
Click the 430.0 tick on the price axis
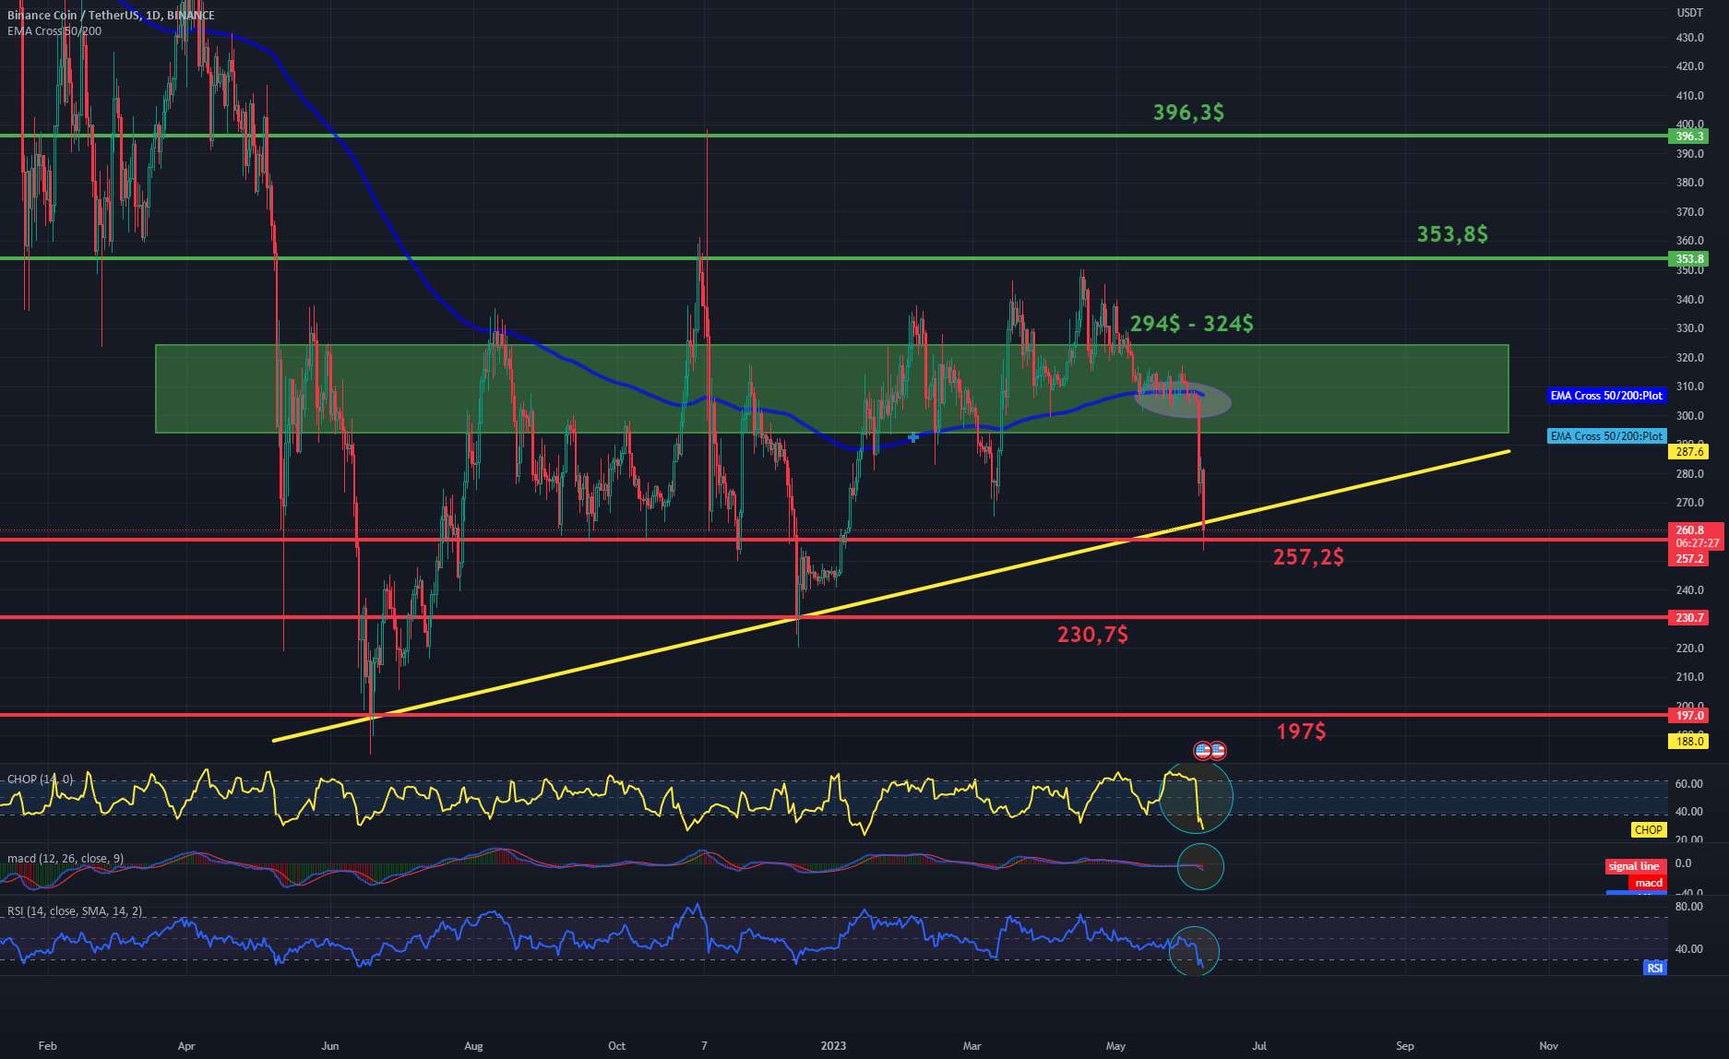point(1690,38)
